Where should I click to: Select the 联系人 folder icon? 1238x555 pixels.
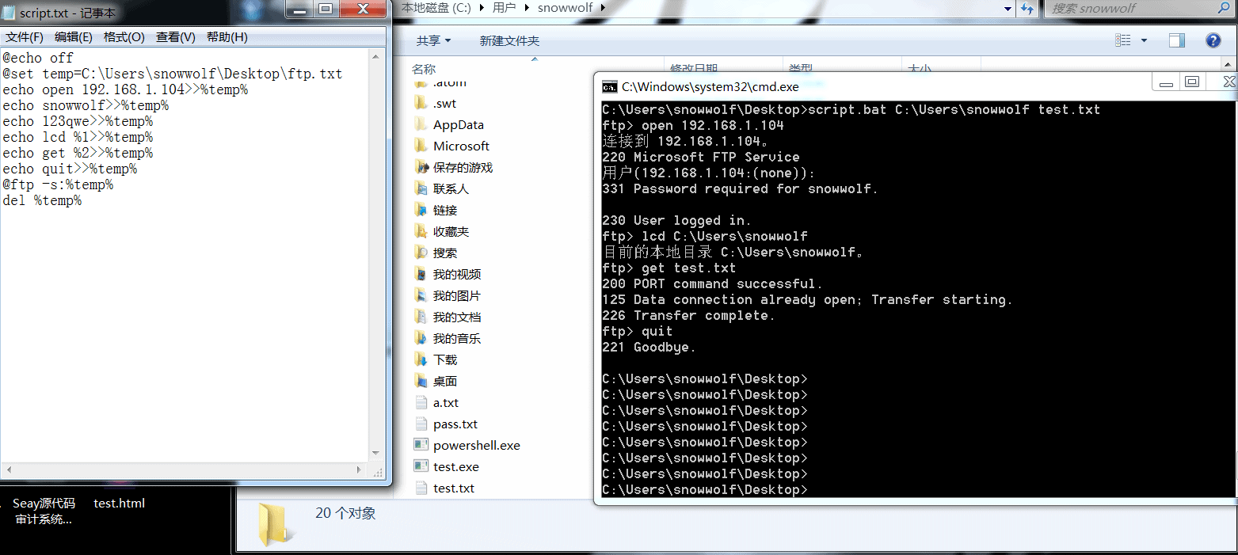coord(421,188)
